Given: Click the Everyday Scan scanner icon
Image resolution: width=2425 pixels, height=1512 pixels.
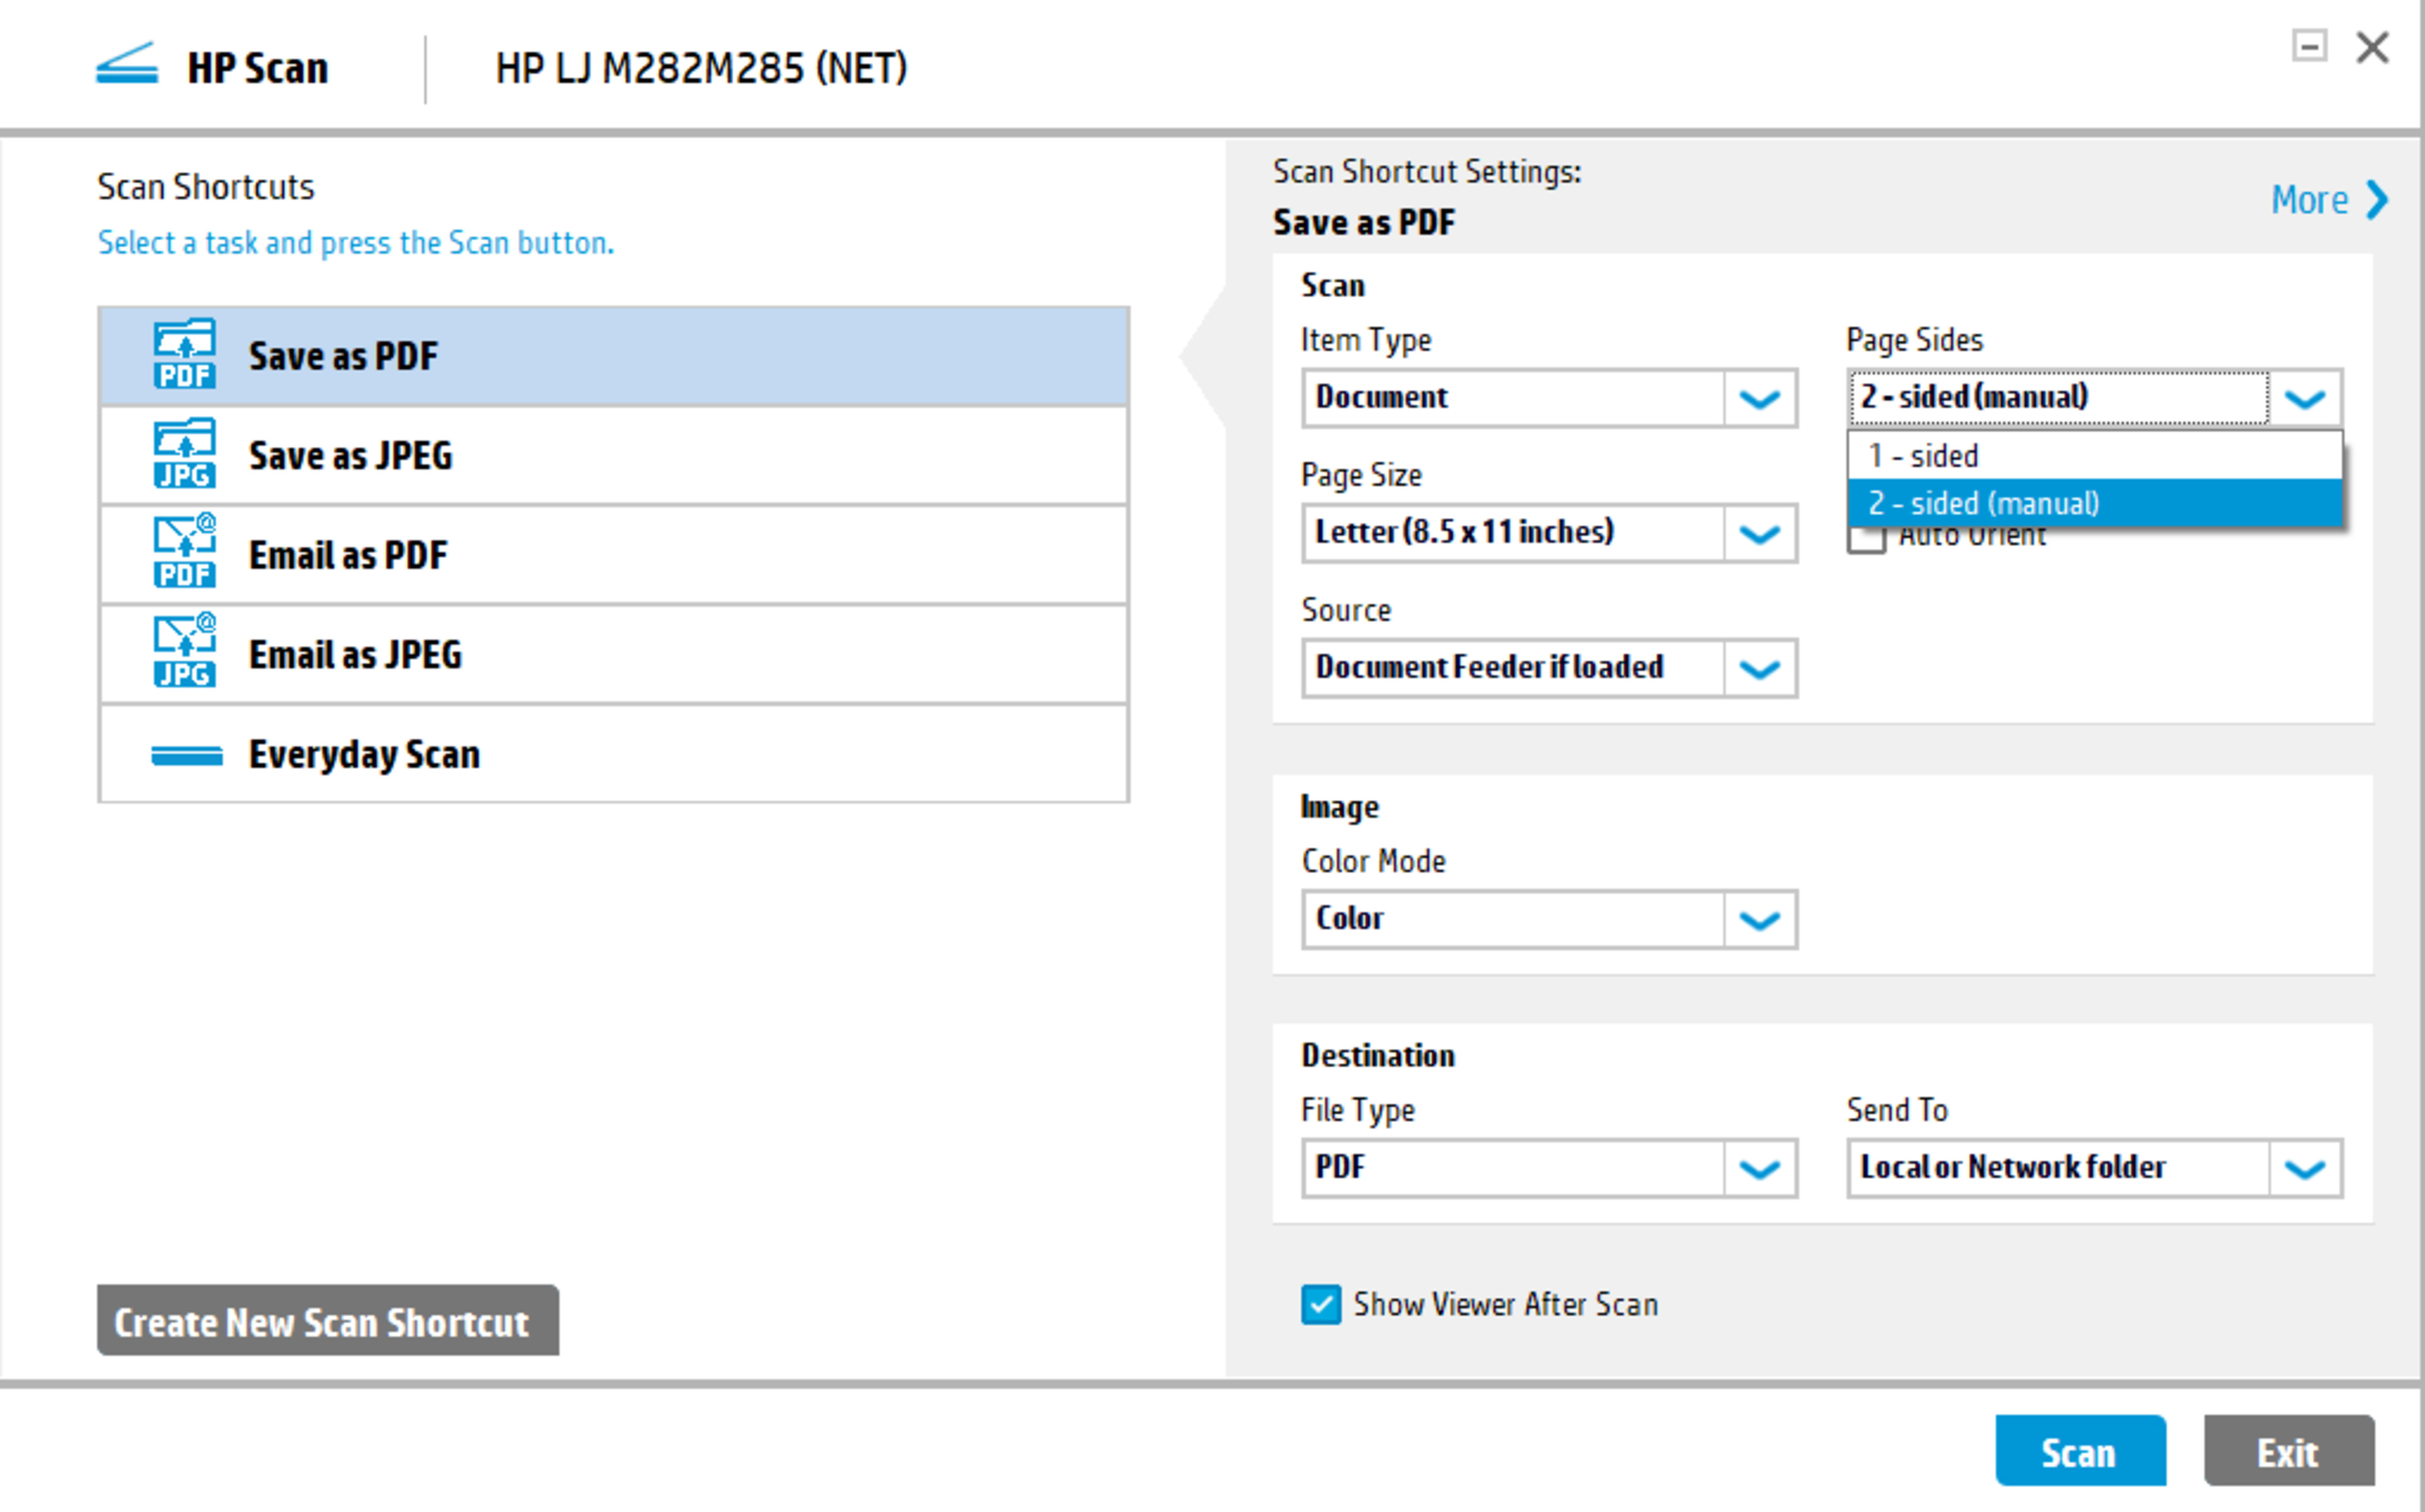Looking at the screenshot, I should [186, 755].
